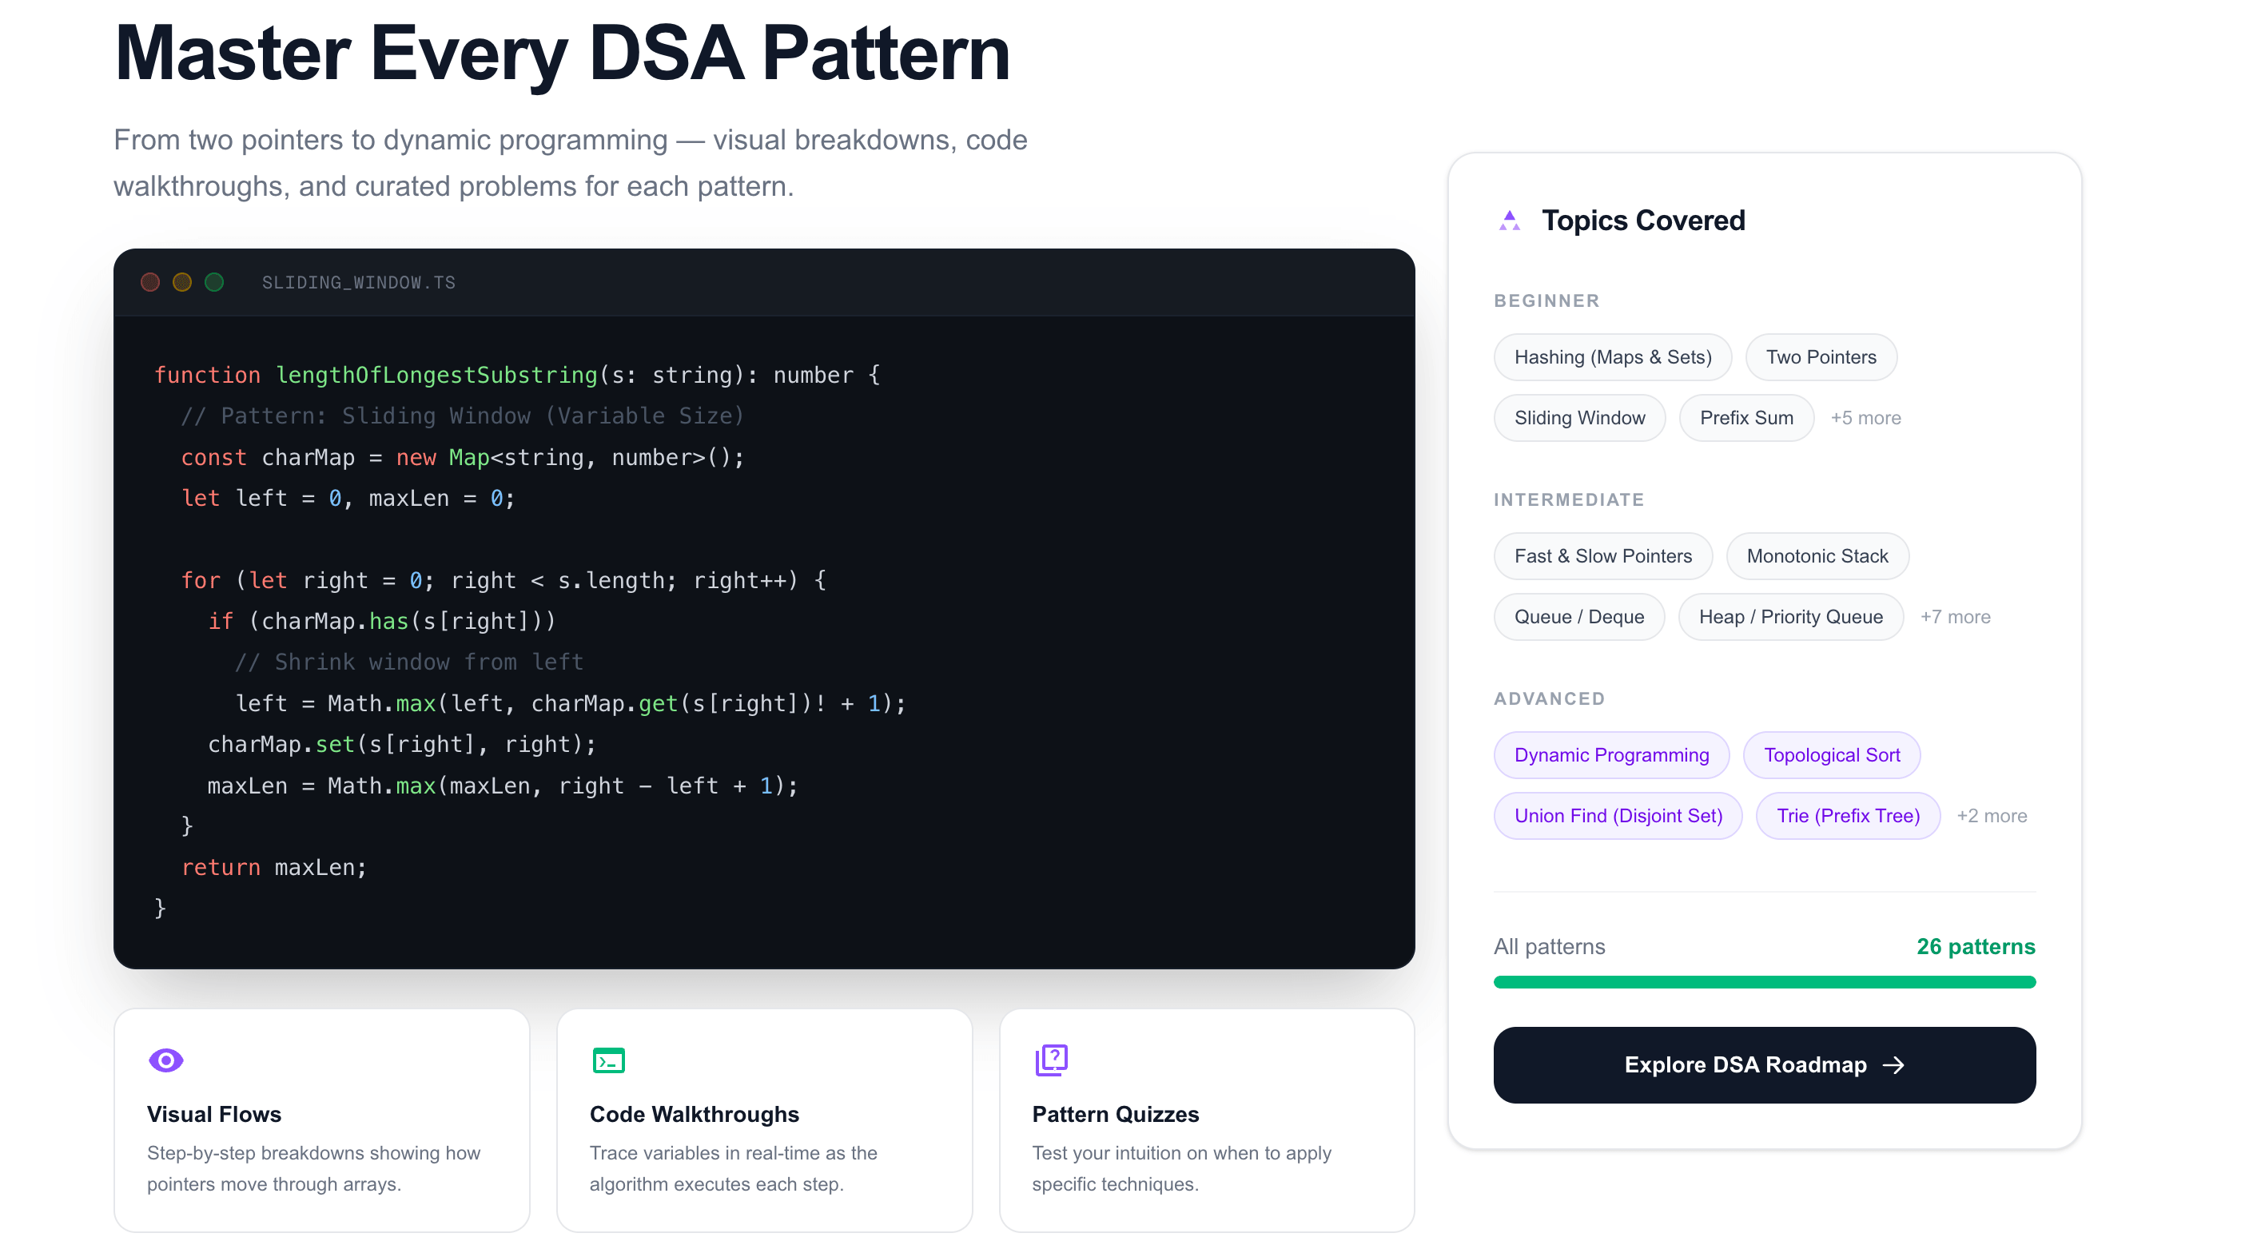Click the yellow window dot in code editor
Viewport: 2249px width, 1253px height.
[181, 282]
